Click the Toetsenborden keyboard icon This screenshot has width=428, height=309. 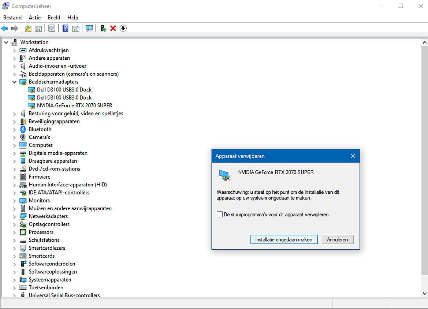coord(23,287)
